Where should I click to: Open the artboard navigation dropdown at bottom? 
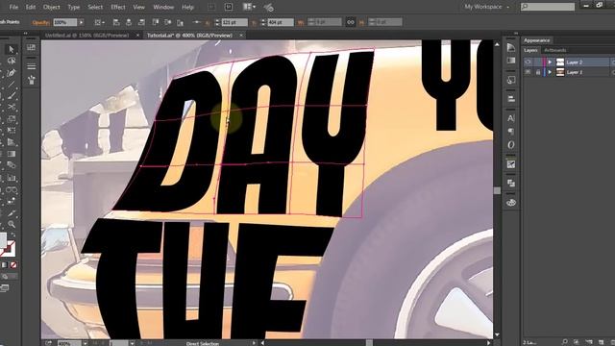click(x=133, y=343)
